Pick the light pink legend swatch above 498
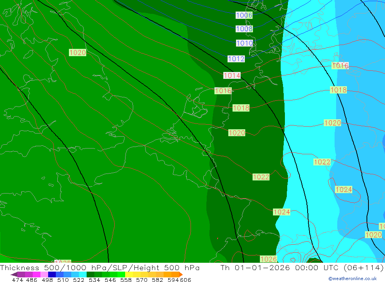 44,274
